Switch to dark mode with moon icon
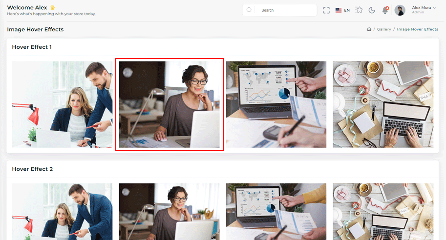This screenshot has height=240, width=446. [372, 10]
